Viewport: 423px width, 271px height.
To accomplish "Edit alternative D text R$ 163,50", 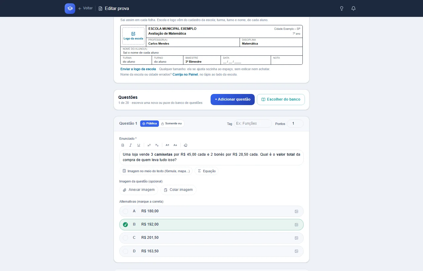I will [150, 251].
